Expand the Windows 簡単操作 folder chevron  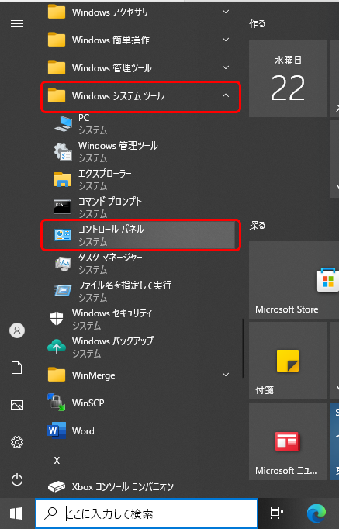(x=226, y=40)
